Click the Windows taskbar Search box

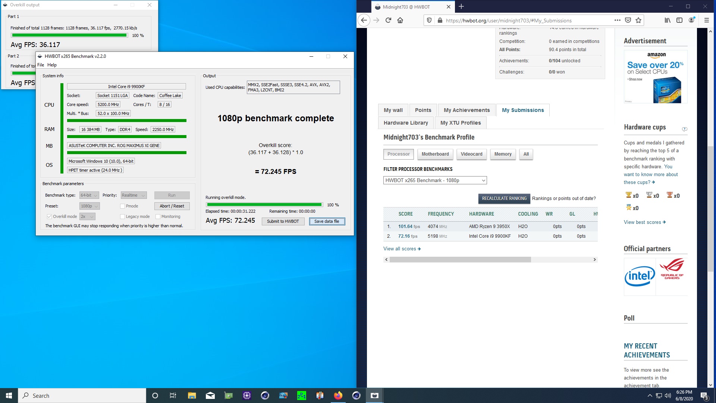point(82,396)
